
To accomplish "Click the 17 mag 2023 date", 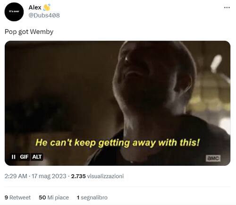I will (x=49, y=176).
